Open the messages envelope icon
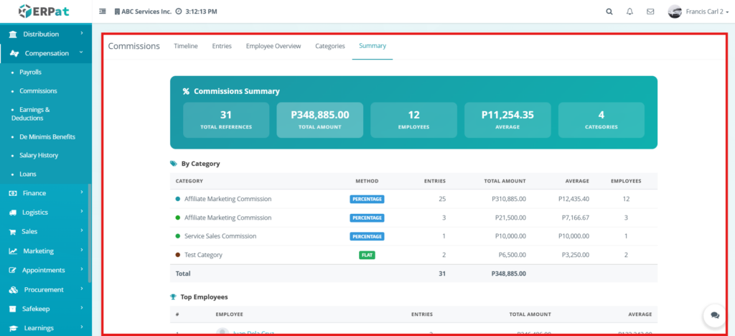Image resolution: width=735 pixels, height=336 pixels. [650, 12]
